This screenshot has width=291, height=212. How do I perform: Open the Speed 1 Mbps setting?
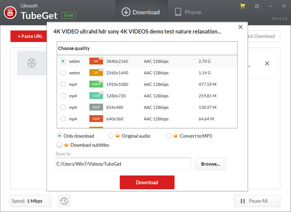[31, 201]
